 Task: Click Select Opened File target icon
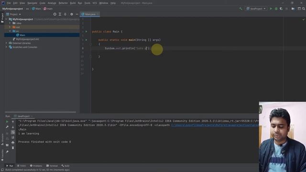(55, 14)
